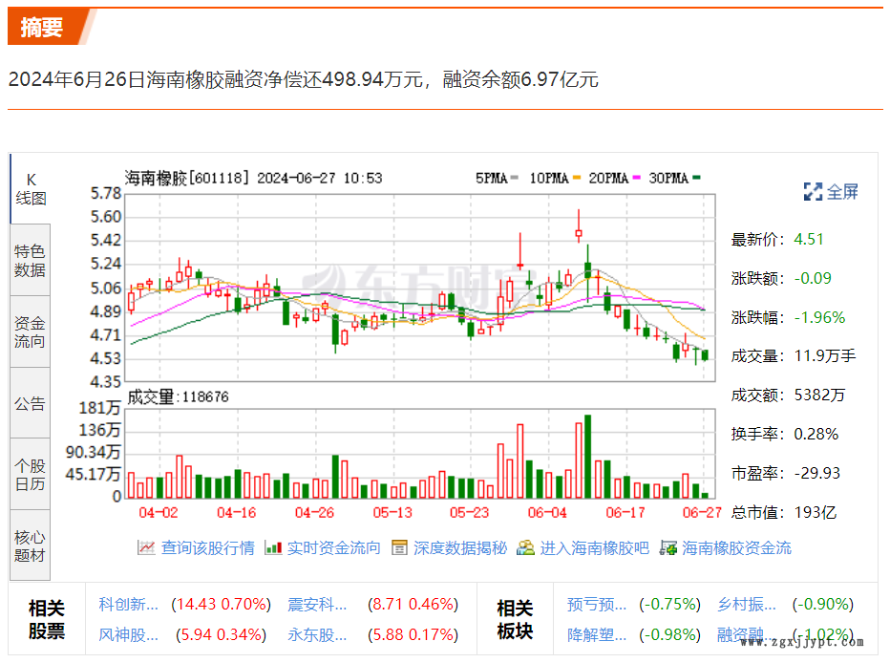Click the table icon beside 深度数据揭秘

click(399, 547)
